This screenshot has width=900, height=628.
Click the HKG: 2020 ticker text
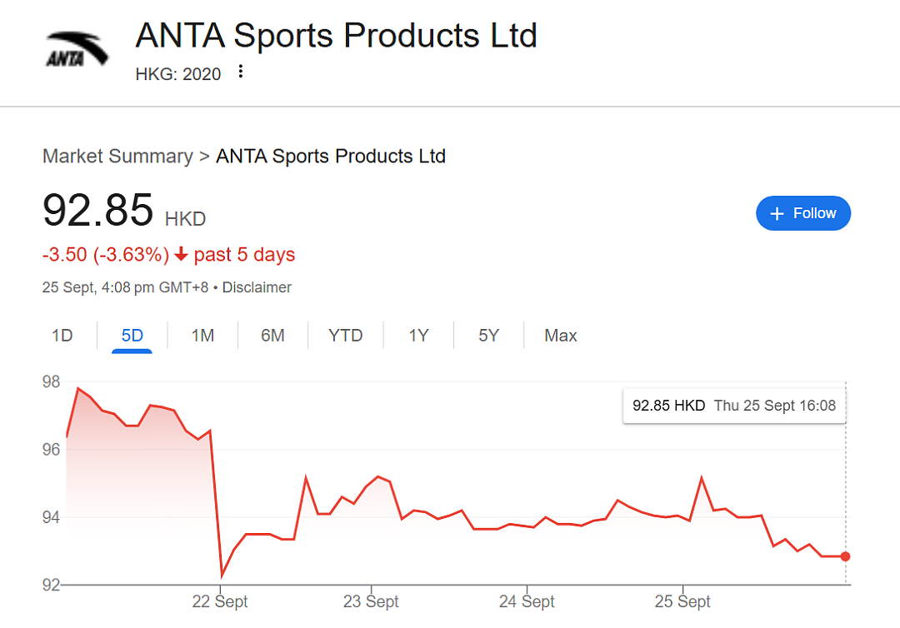pyautogui.click(x=178, y=74)
